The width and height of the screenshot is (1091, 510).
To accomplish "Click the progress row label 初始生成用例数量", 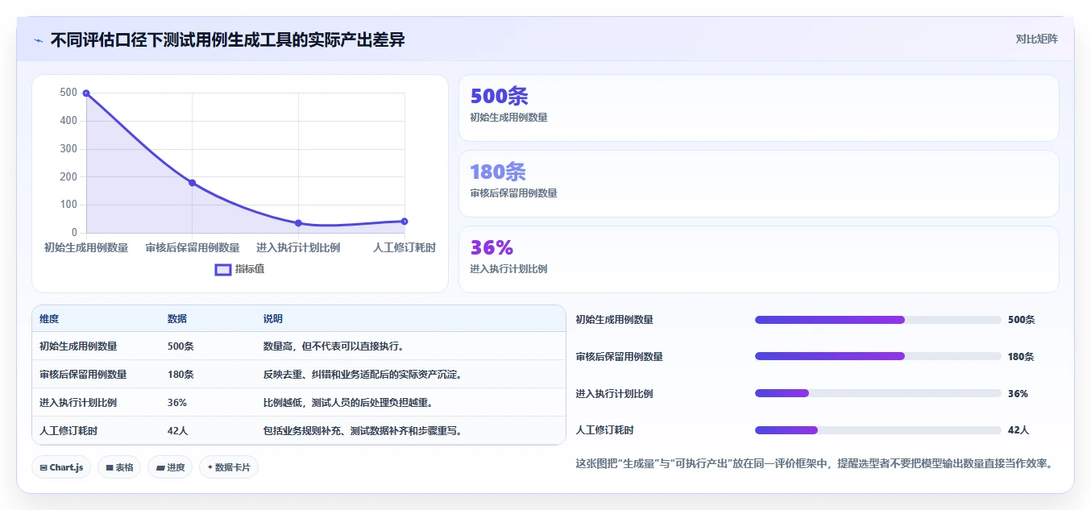I will [614, 320].
